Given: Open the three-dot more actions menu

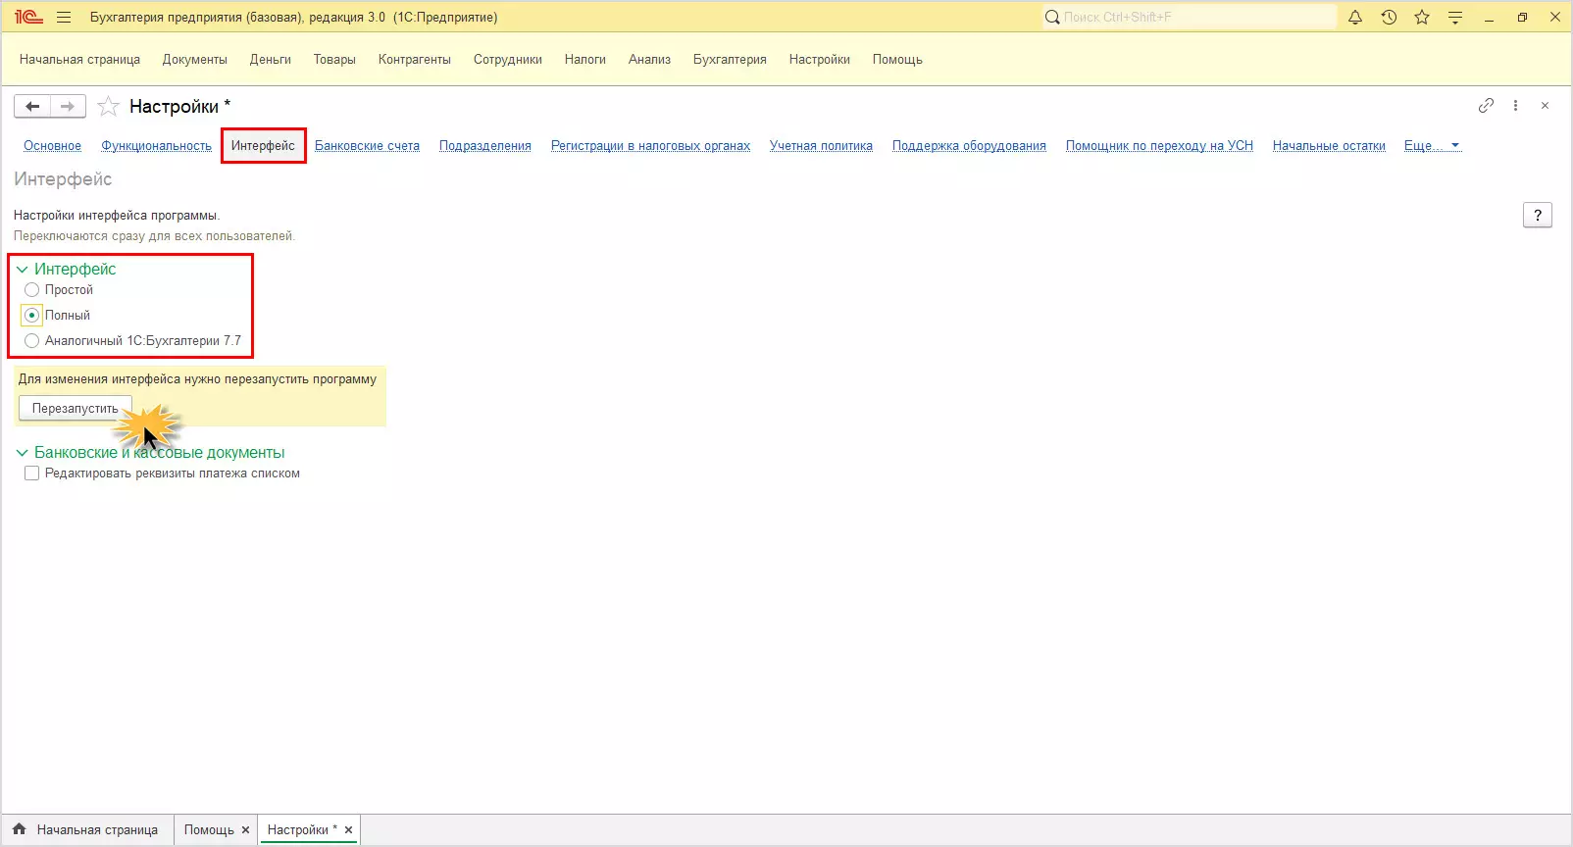Looking at the screenshot, I should tap(1515, 105).
